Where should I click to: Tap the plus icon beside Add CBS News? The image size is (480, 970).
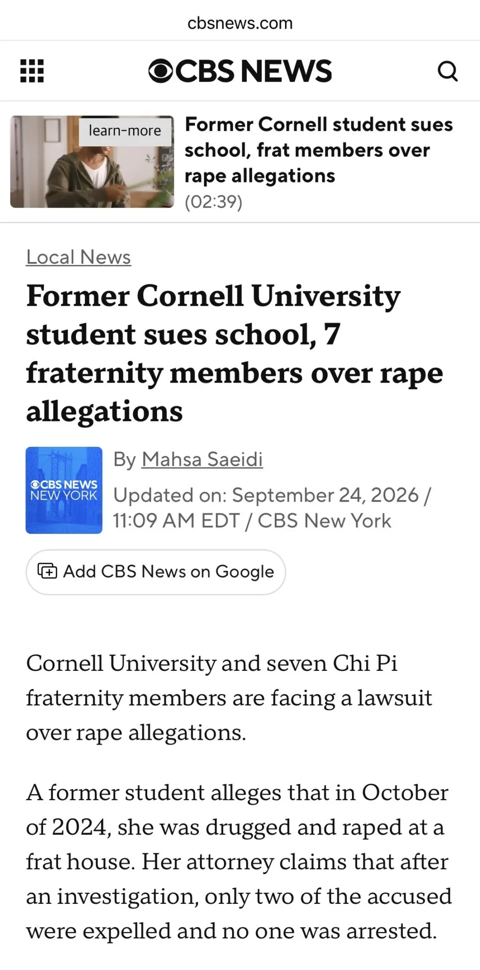tap(47, 571)
